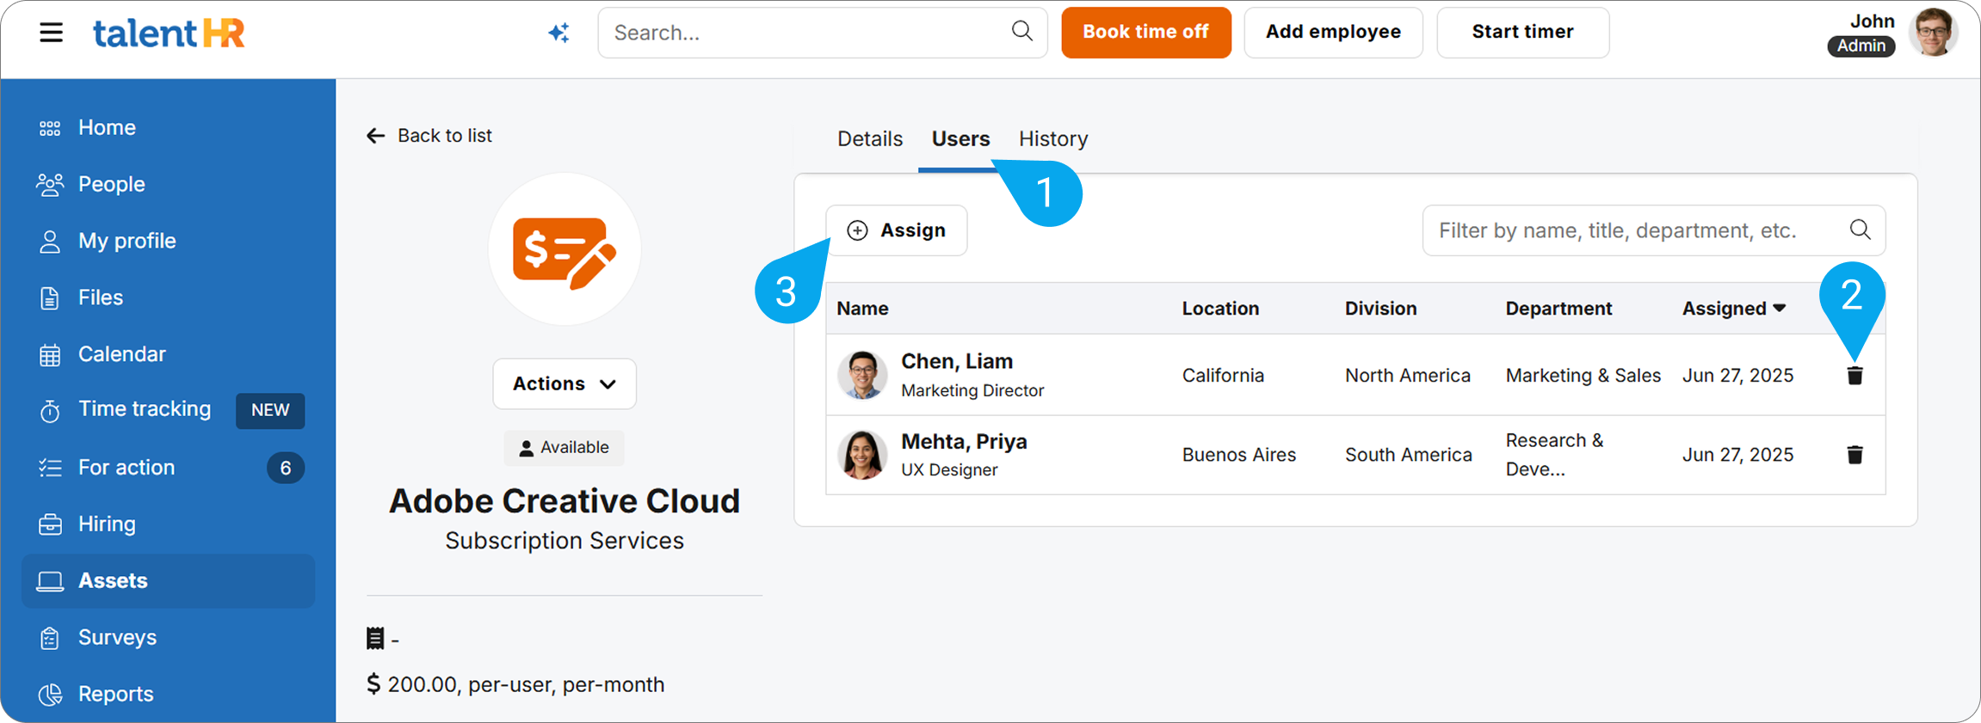Click the People group icon
The height and width of the screenshot is (723, 1981).
(x=50, y=185)
